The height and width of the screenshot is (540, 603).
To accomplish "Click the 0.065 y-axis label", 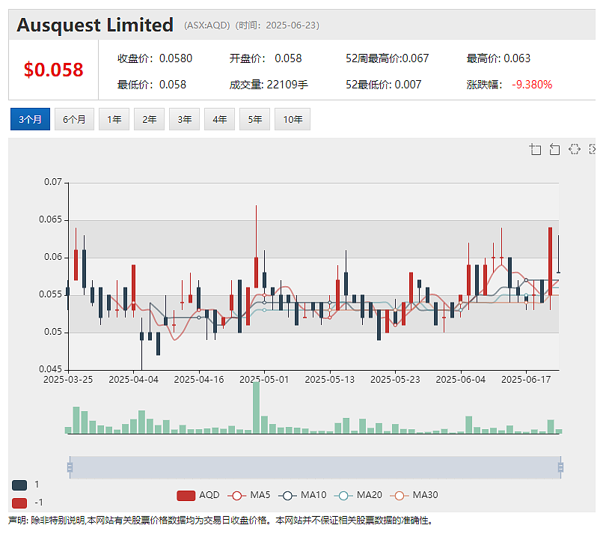I will (50, 219).
